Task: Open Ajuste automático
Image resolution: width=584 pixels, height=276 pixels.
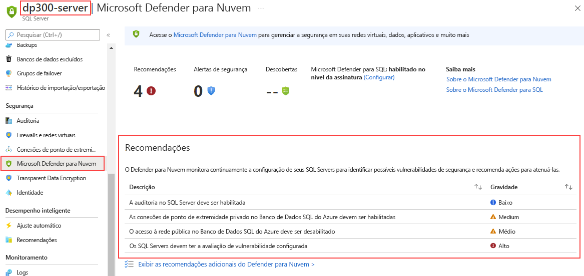Action: pos(39,226)
